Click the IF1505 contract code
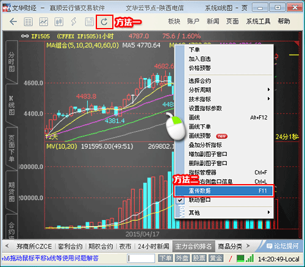This screenshot has width=305, height=267. pyautogui.click(x=40, y=37)
